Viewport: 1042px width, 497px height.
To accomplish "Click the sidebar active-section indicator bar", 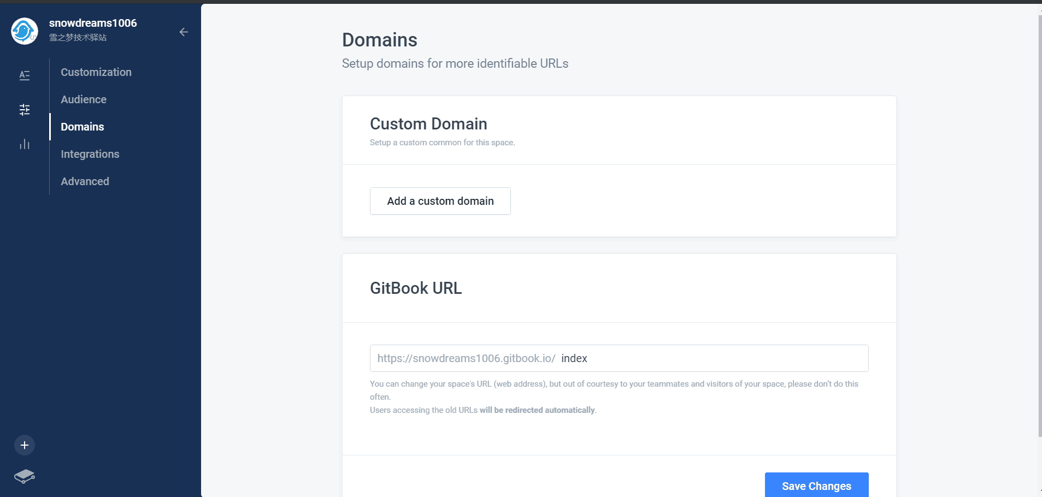I will [50, 126].
